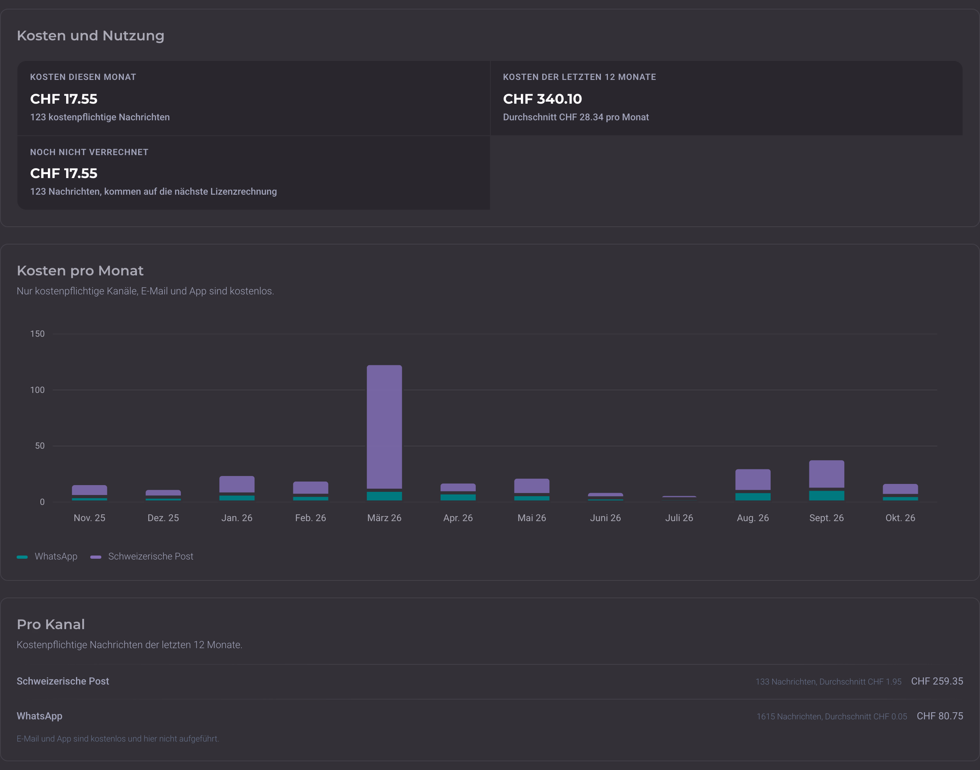Click the 'Apr. 26' axis label
Screen dimensions: 980x770
(458, 518)
